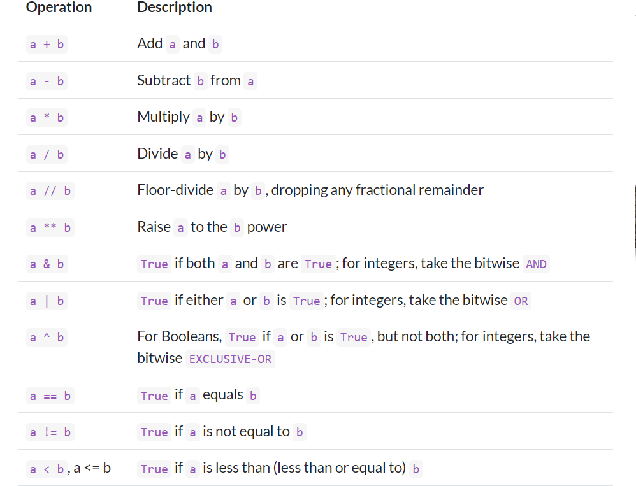
Task: Click the 'dropping any fractional remainder' text
Action: (x=377, y=190)
